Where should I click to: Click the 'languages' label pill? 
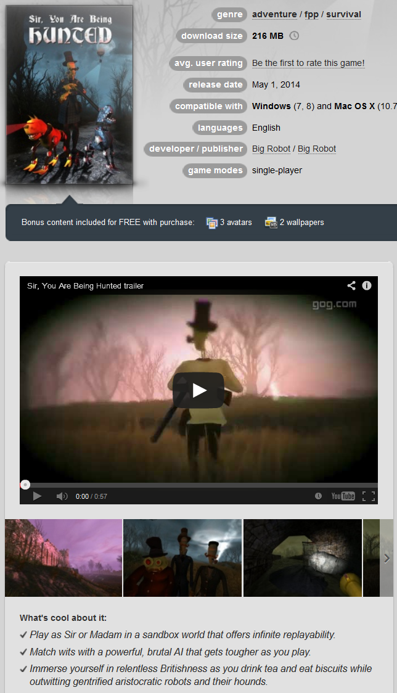tap(219, 128)
